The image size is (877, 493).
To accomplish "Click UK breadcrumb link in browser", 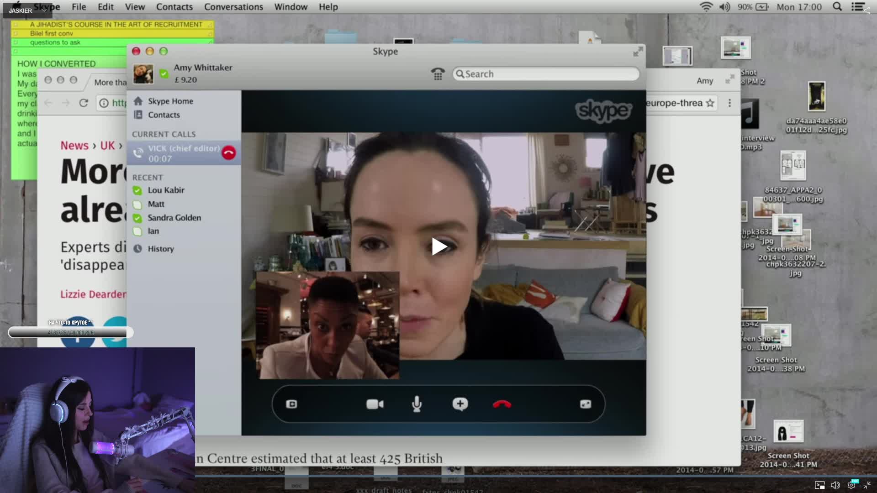I will 107,146.
